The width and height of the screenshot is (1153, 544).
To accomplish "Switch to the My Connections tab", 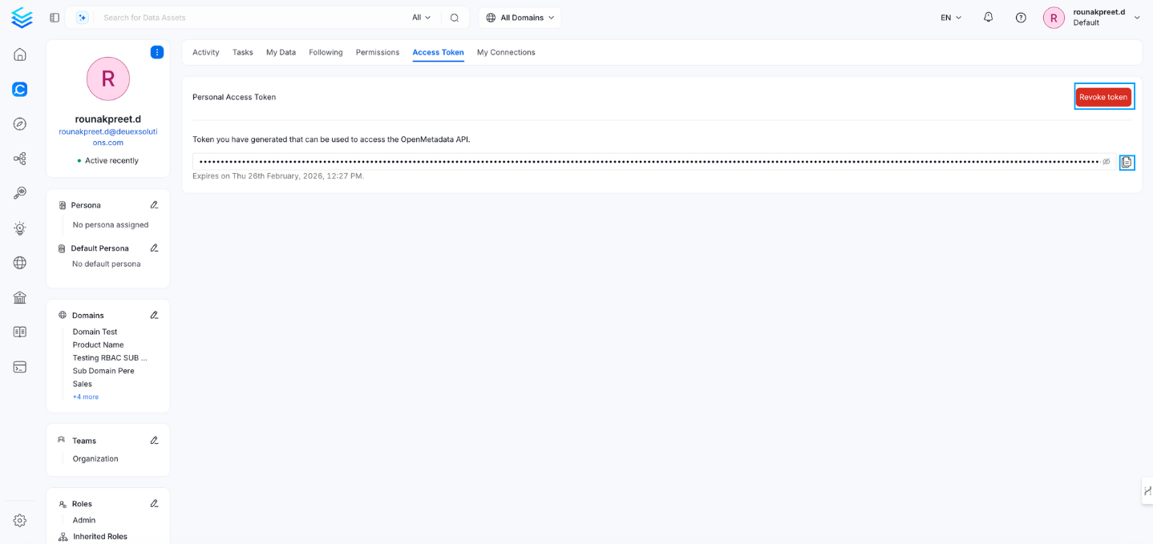I will [x=506, y=52].
